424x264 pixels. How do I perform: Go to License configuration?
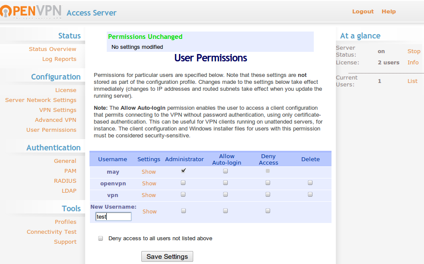66,90
